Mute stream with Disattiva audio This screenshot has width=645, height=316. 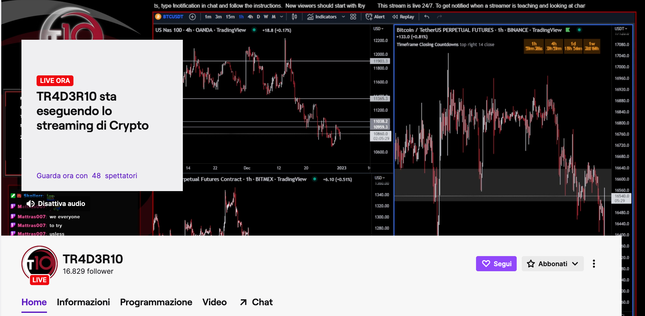coord(56,204)
